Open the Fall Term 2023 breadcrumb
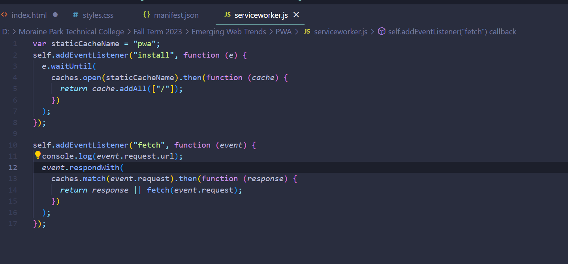Screen dimensions: 568x264 [158, 32]
